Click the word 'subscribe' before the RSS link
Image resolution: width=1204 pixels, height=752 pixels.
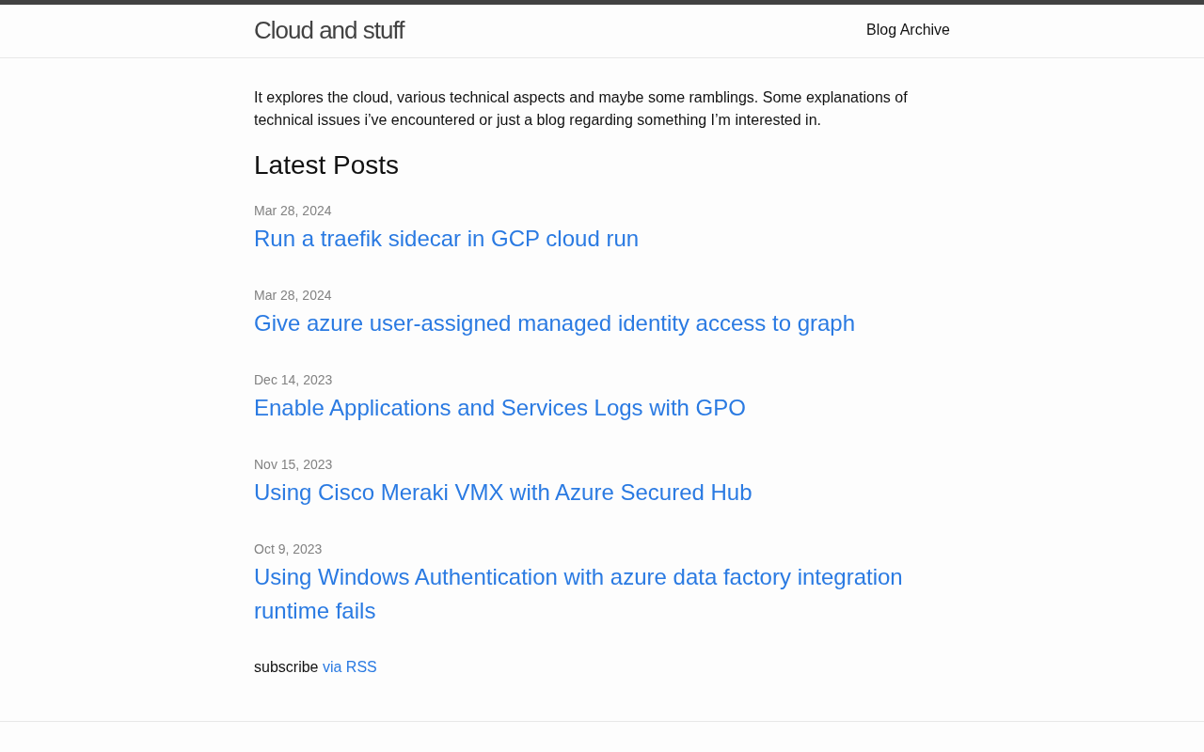pyautogui.click(x=286, y=667)
